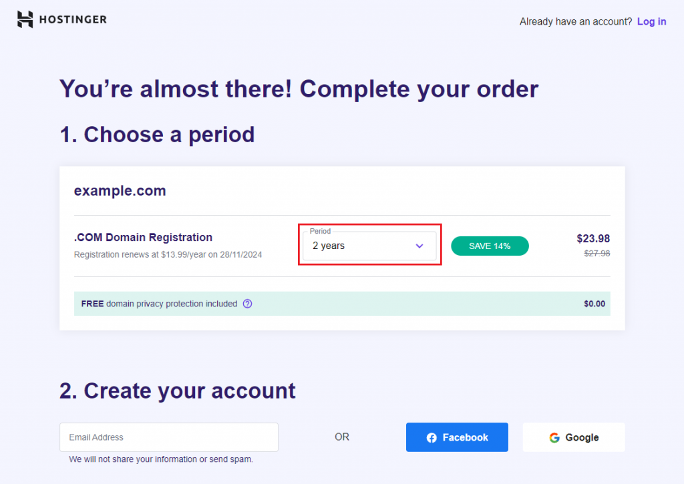Screen dimensions: 684x484
Task: Click the dropdown arrow to change subscription length
Action: click(419, 246)
